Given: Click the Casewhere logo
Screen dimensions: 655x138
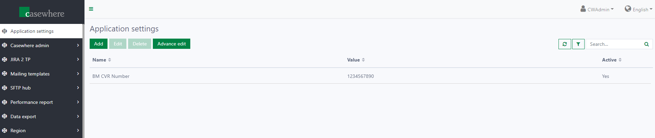Looking at the screenshot, I should pos(42,12).
